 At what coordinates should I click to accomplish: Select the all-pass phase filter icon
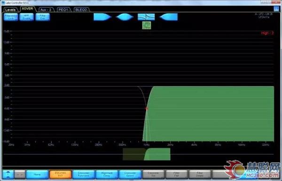(x=146, y=17)
